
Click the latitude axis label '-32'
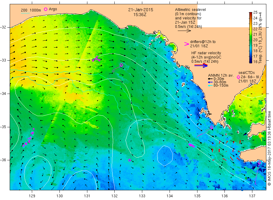click(3, 27)
